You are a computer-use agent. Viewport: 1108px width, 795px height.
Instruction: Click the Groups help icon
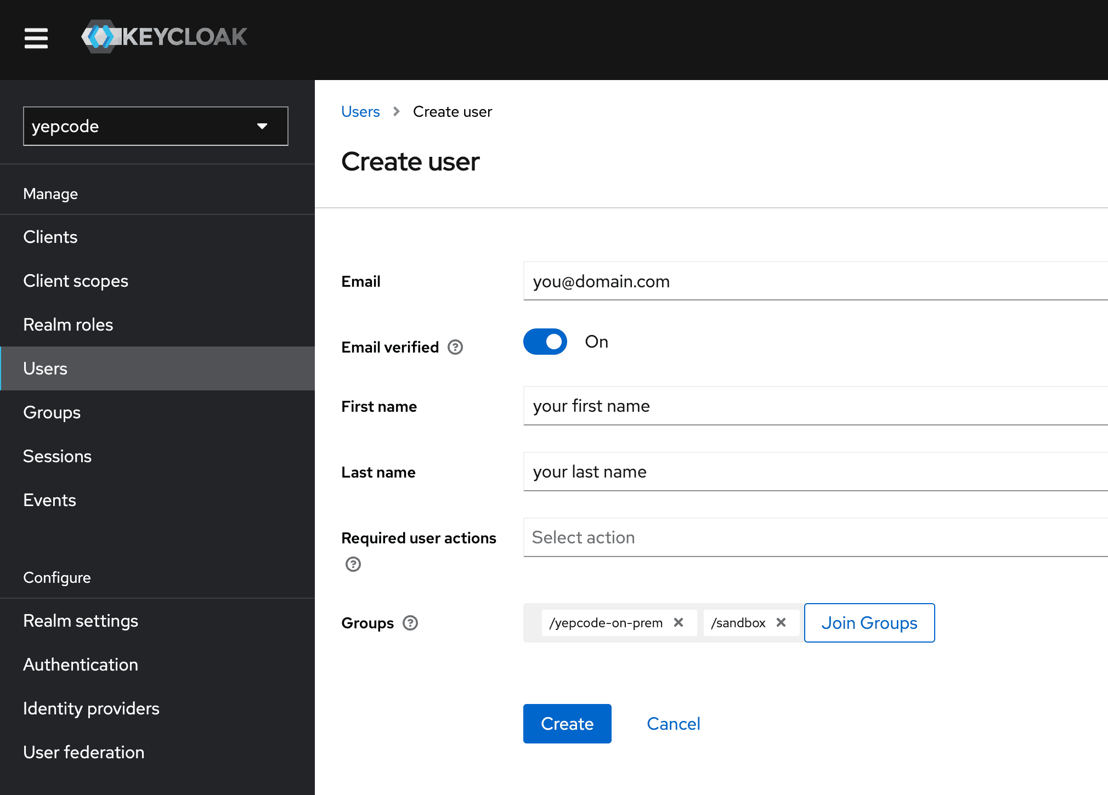coord(410,623)
